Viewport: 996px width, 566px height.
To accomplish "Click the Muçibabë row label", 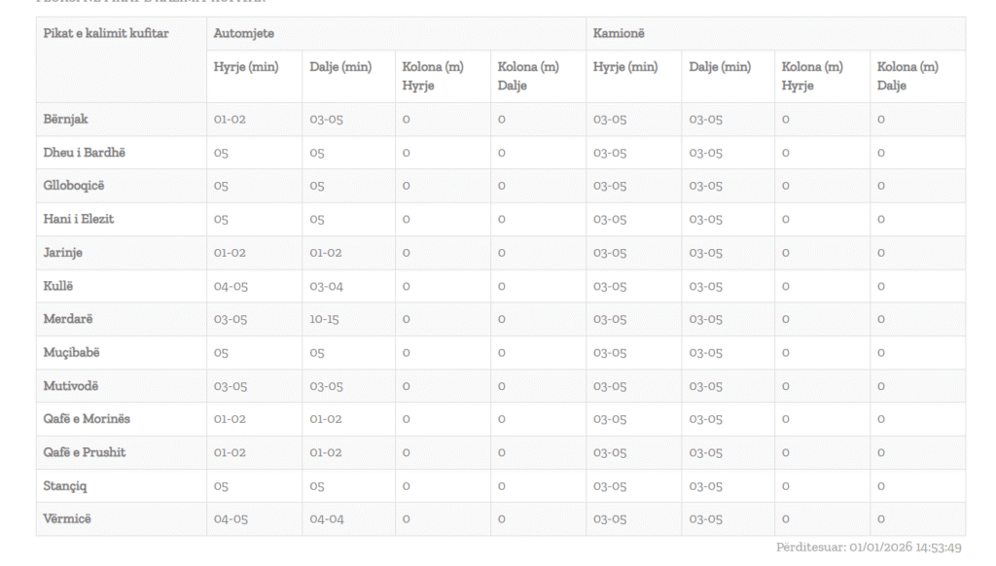I will [72, 352].
